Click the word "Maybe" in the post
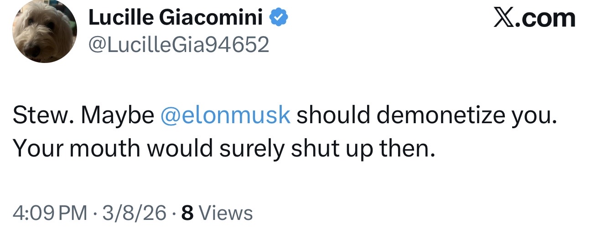 pos(118,116)
